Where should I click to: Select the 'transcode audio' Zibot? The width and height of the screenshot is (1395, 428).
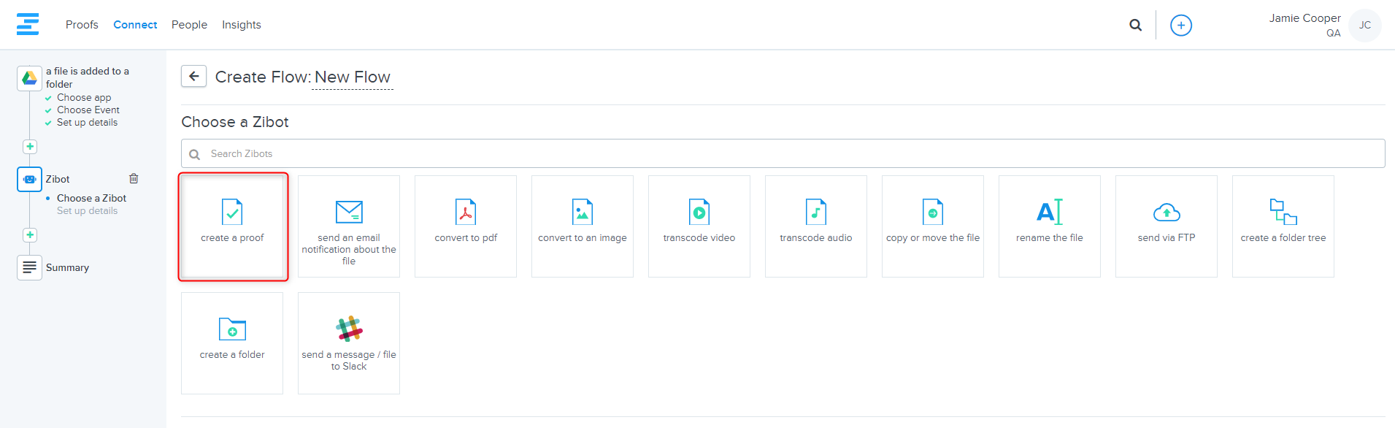(x=816, y=226)
